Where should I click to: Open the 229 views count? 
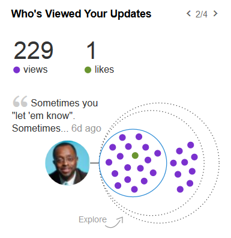tap(34, 50)
